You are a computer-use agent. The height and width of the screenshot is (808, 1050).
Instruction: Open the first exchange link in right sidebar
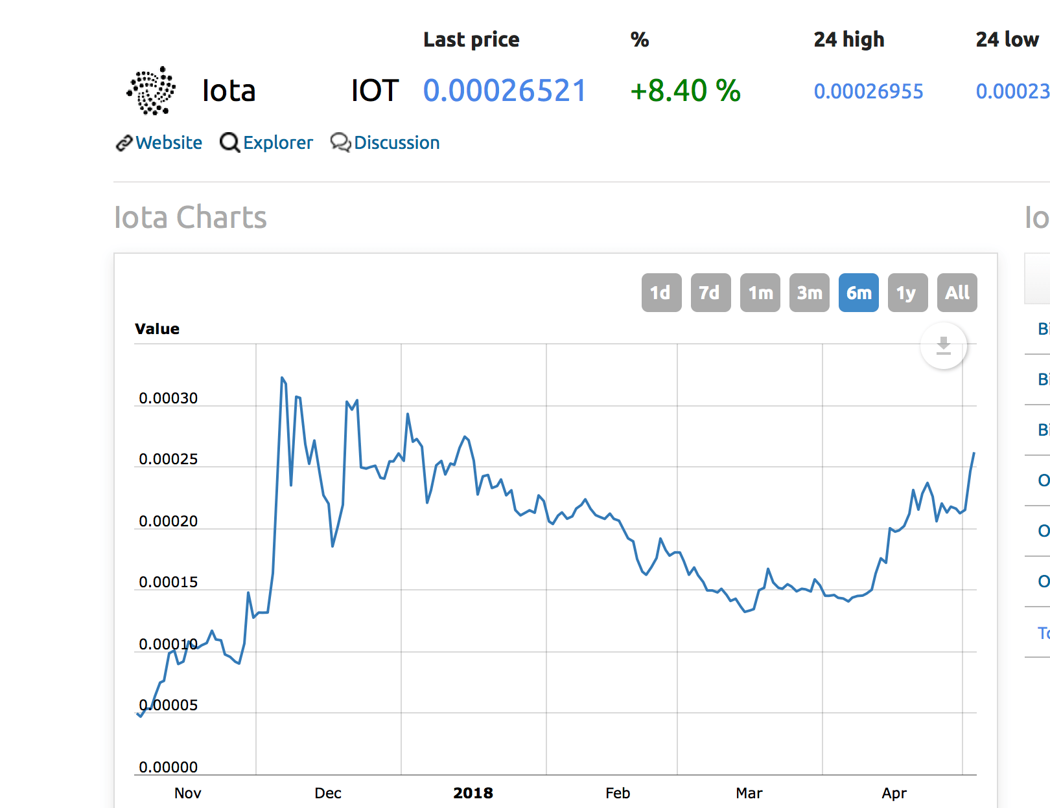pyautogui.click(x=1042, y=329)
